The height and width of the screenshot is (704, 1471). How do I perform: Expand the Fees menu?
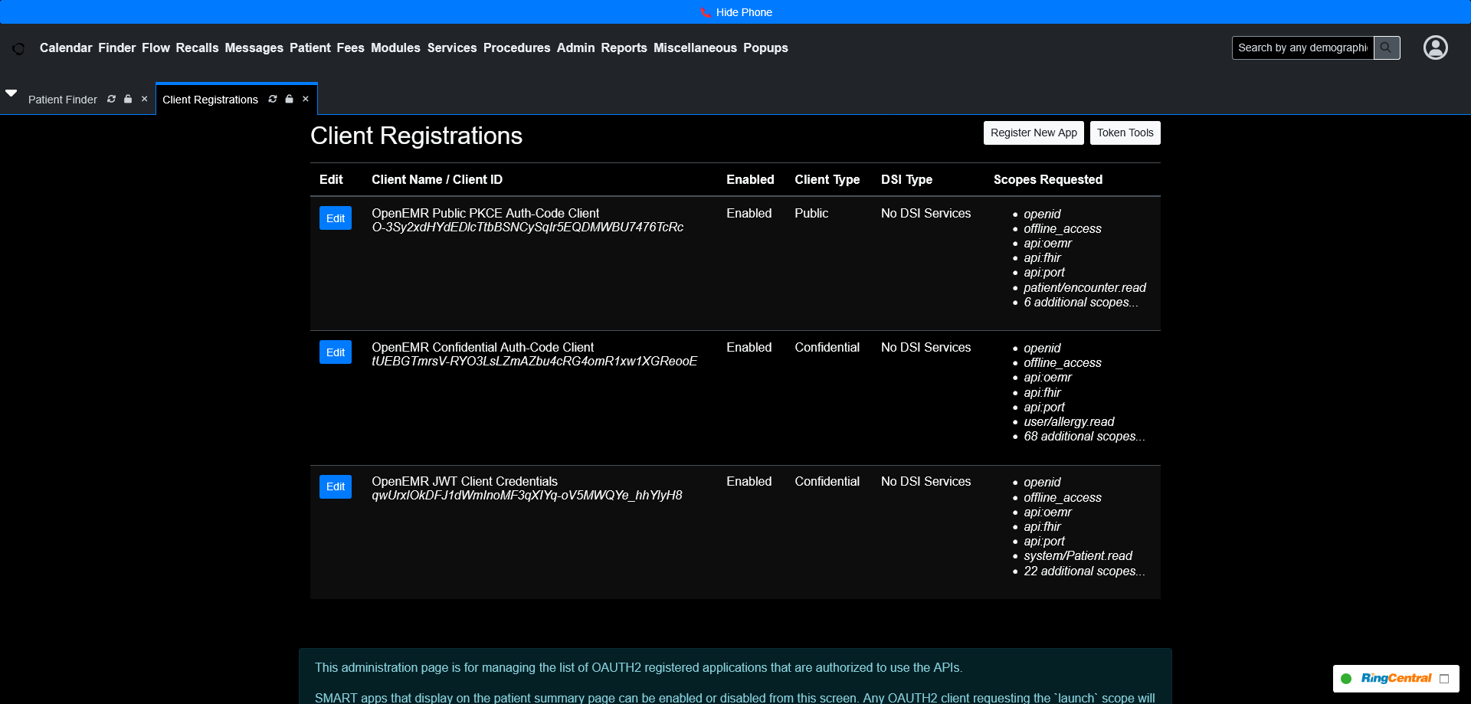(350, 47)
